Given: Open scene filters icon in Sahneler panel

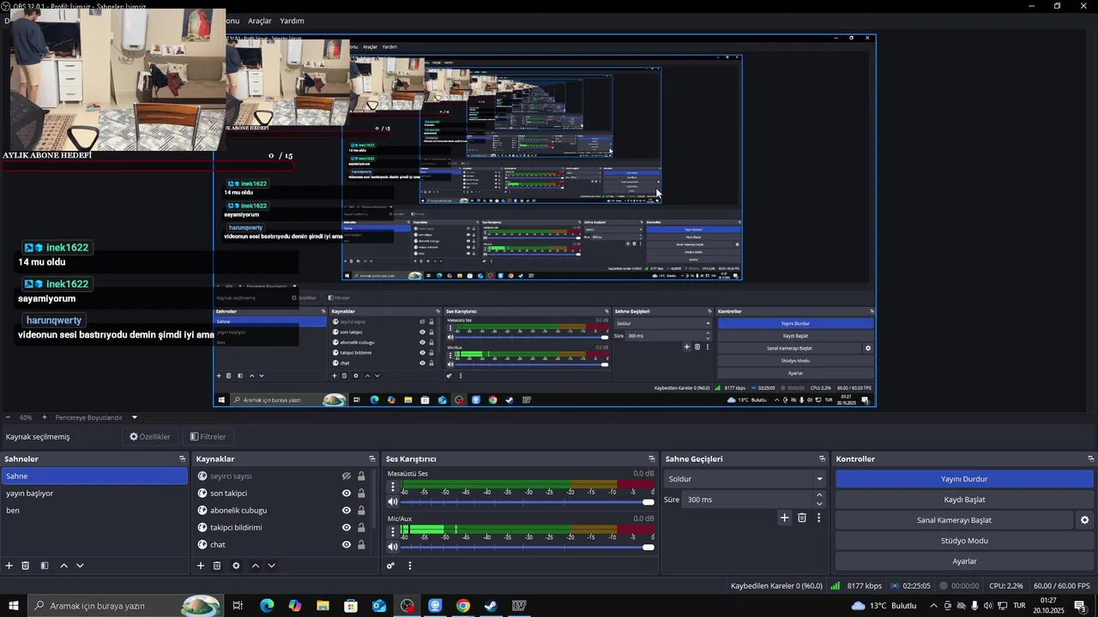Looking at the screenshot, I should point(44,566).
